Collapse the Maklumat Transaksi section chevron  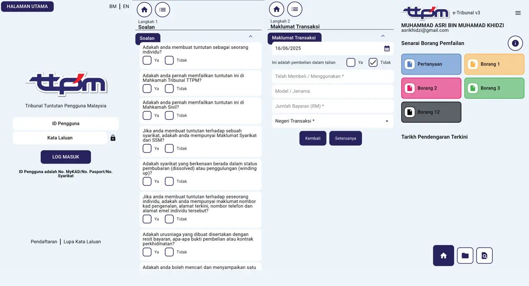pyautogui.click(x=383, y=36)
